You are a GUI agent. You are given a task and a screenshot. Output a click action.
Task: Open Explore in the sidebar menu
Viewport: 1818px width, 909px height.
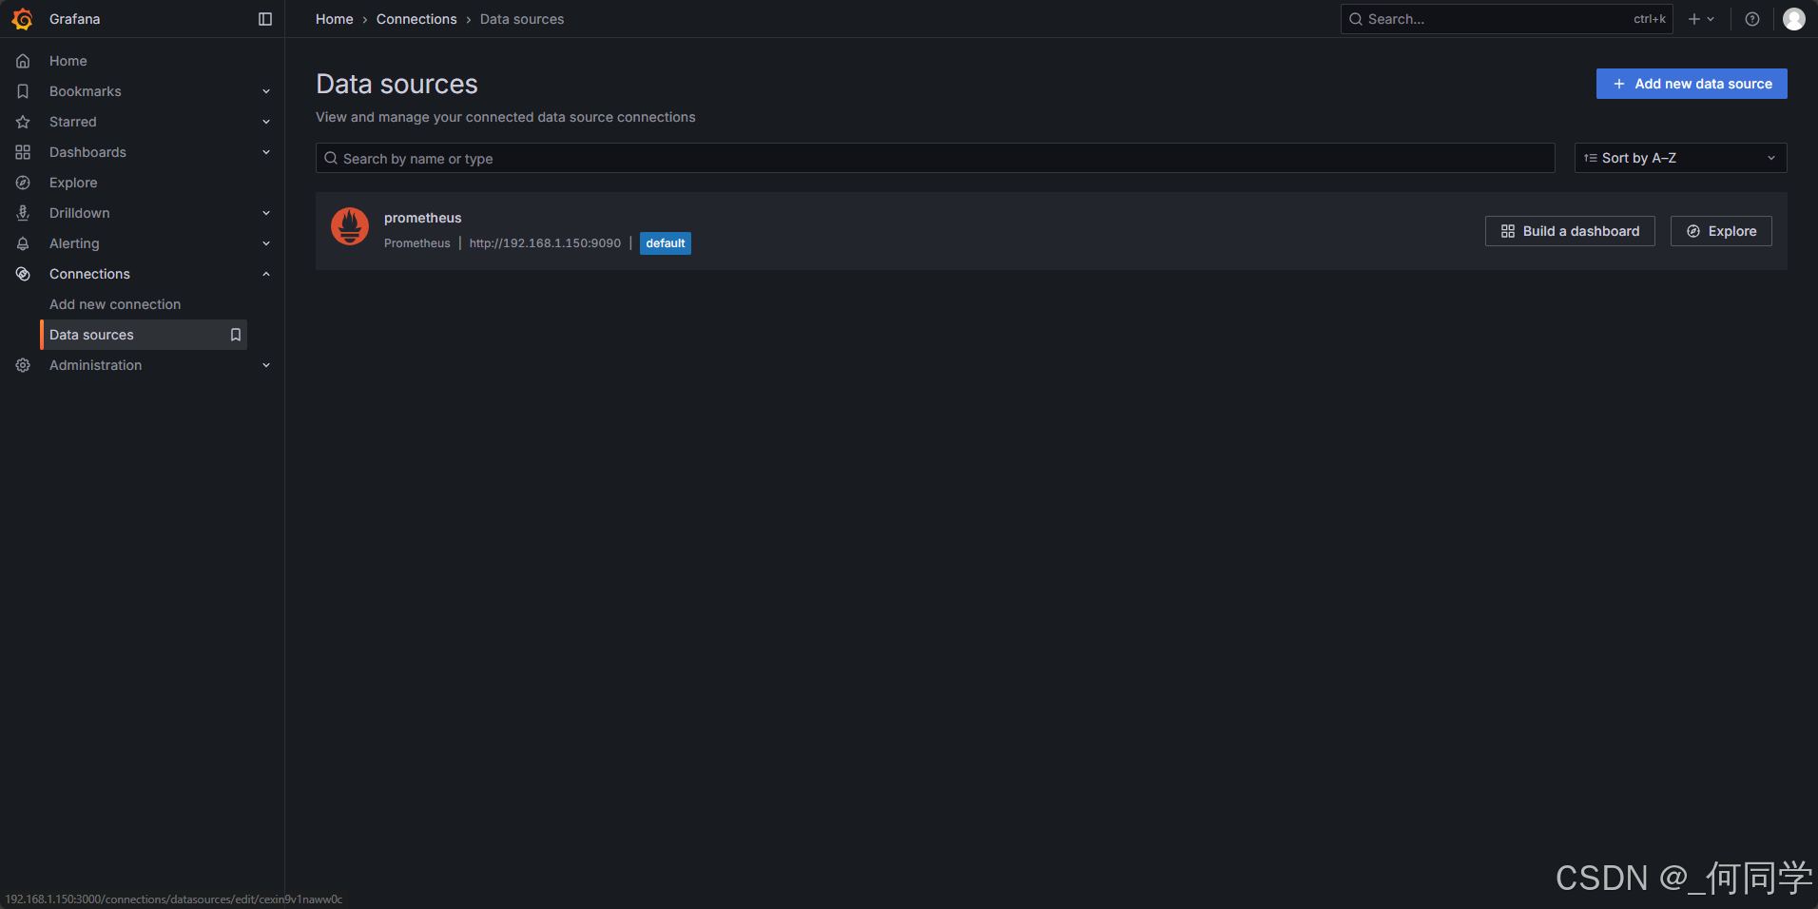[73, 183]
